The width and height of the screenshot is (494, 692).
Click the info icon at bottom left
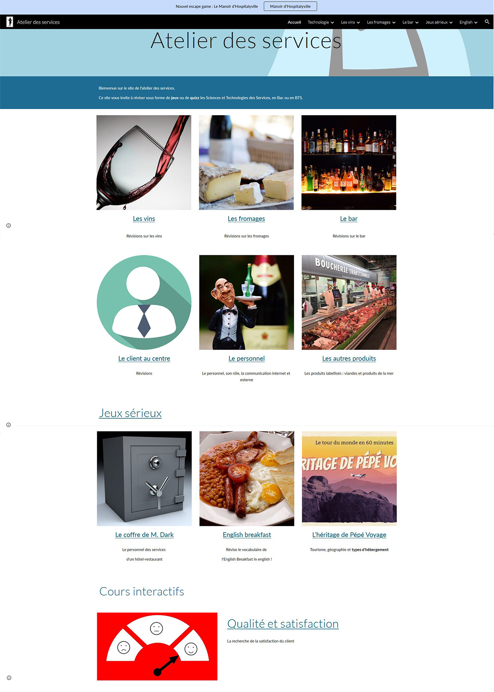click(x=9, y=678)
